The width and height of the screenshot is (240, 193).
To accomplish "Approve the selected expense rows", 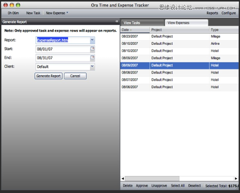I will click(x=142, y=186).
